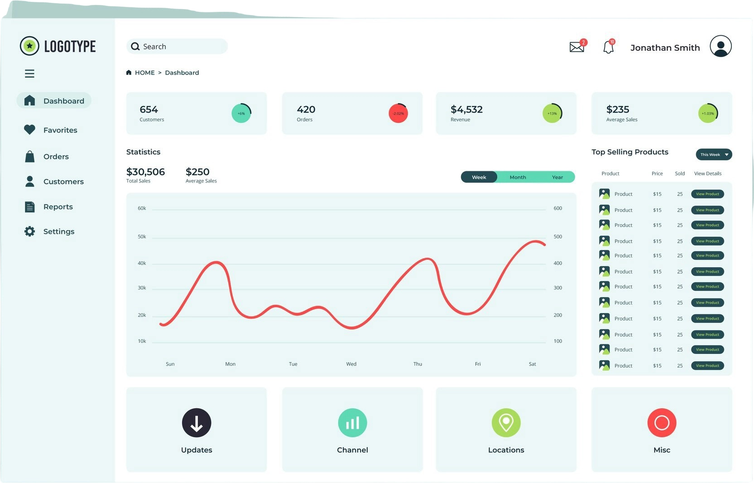Focus the Search input field
This screenshot has width=754, height=483.
click(x=177, y=46)
